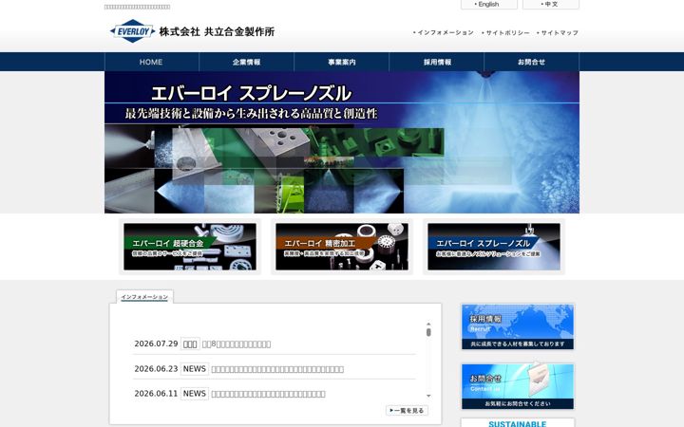Click the news list scroll down arrow
Screen dimensions: 684x427
(x=428, y=396)
